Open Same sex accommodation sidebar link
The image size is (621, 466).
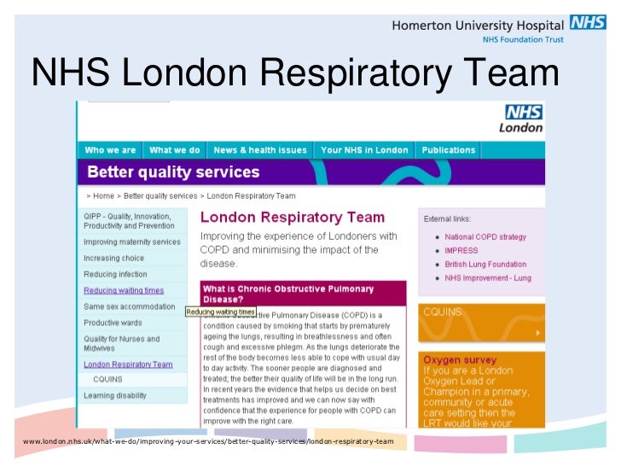pyautogui.click(x=130, y=306)
